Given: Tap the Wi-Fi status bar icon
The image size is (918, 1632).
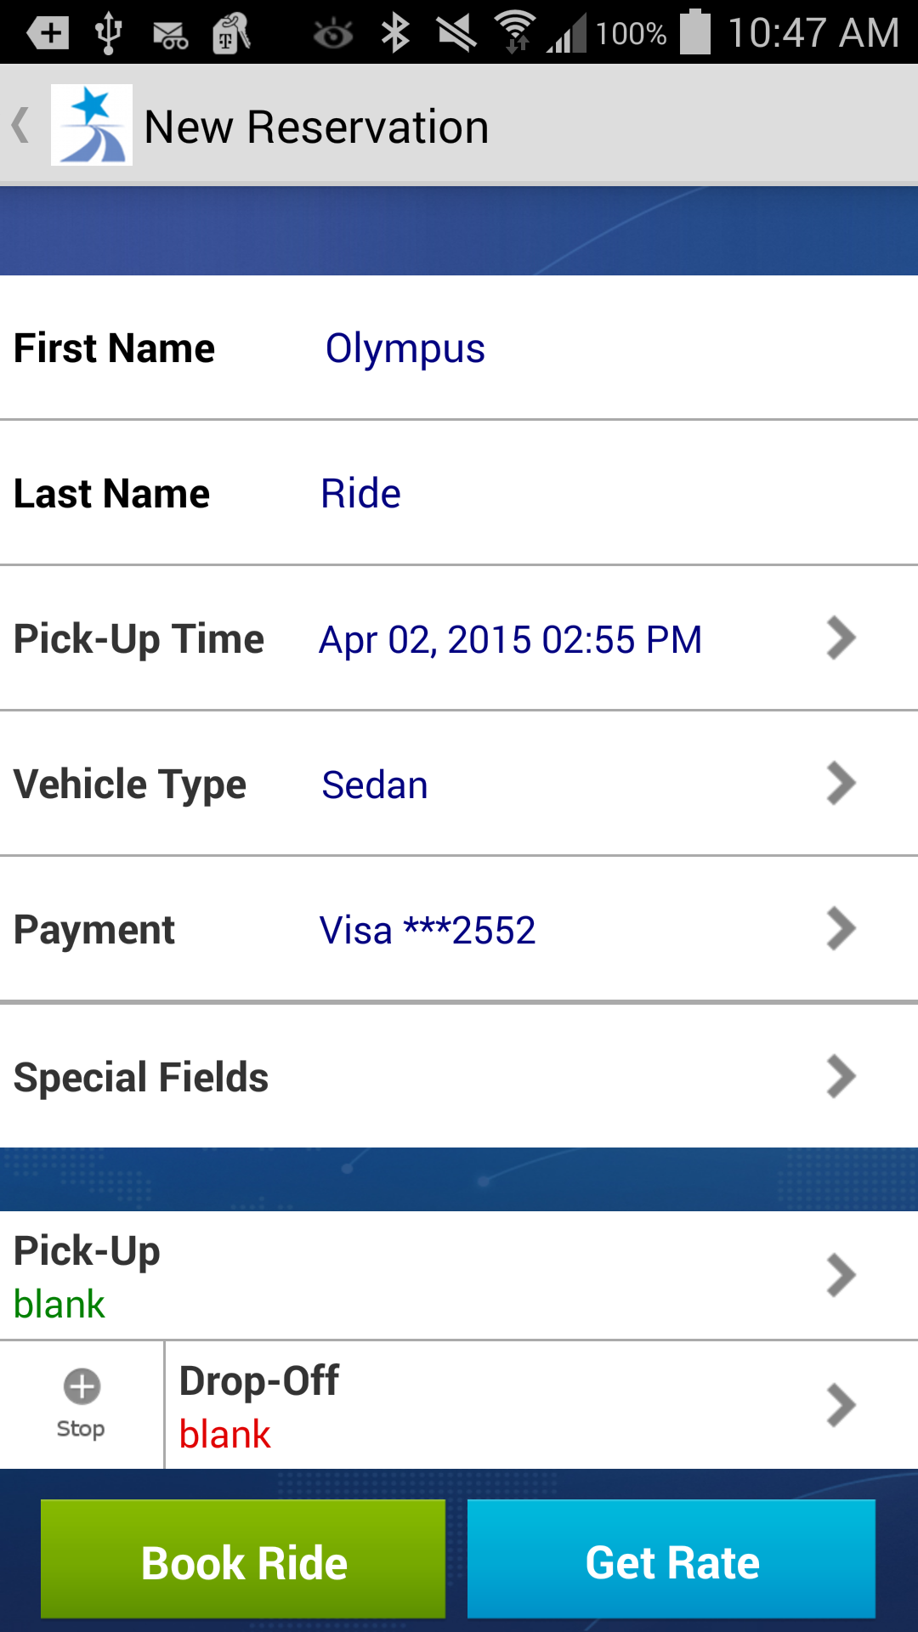Looking at the screenshot, I should [515, 33].
